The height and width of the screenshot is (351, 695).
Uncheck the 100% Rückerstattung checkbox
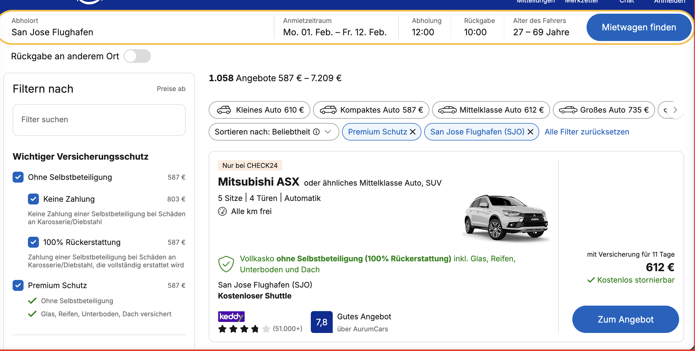[33, 242]
